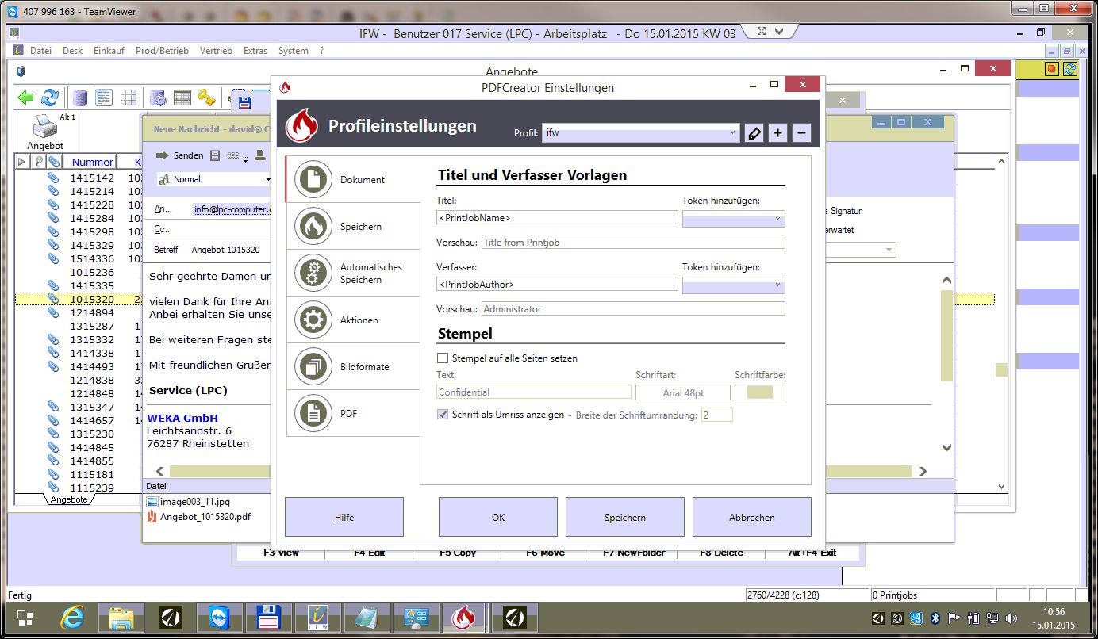1098x639 pixels.
Task: Click the green back arrow in Angebote toolbar
Action: 26,98
